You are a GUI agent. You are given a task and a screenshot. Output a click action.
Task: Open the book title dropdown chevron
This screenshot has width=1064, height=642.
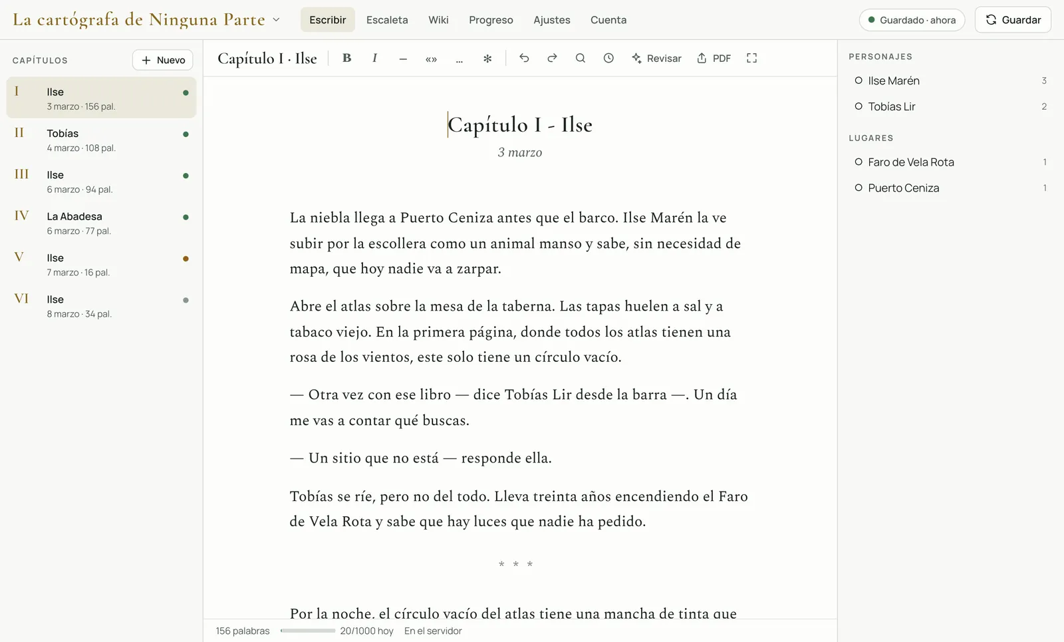coord(277,20)
